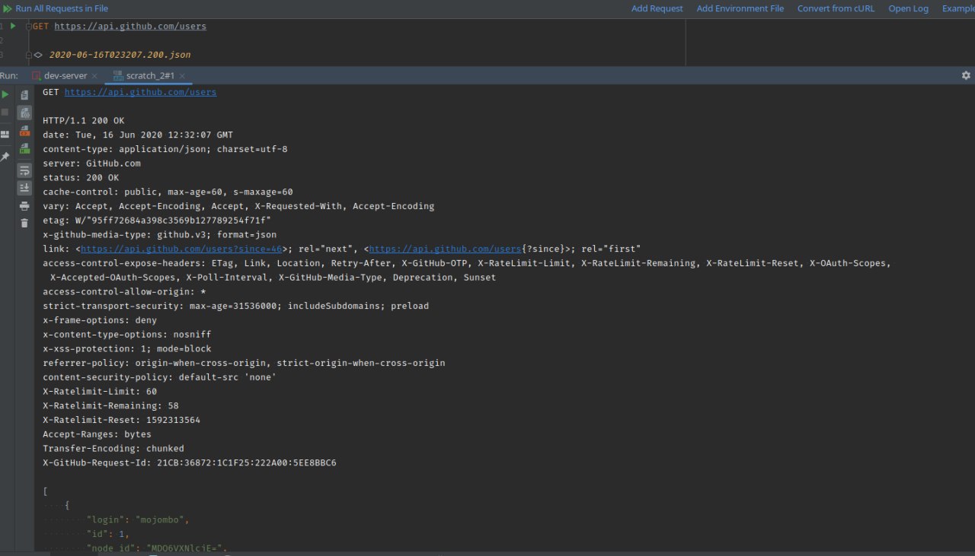The height and width of the screenshot is (556, 975).
Task: Click the X-Ratelimit-Limit: 60 line
Action: (x=100, y=391)
